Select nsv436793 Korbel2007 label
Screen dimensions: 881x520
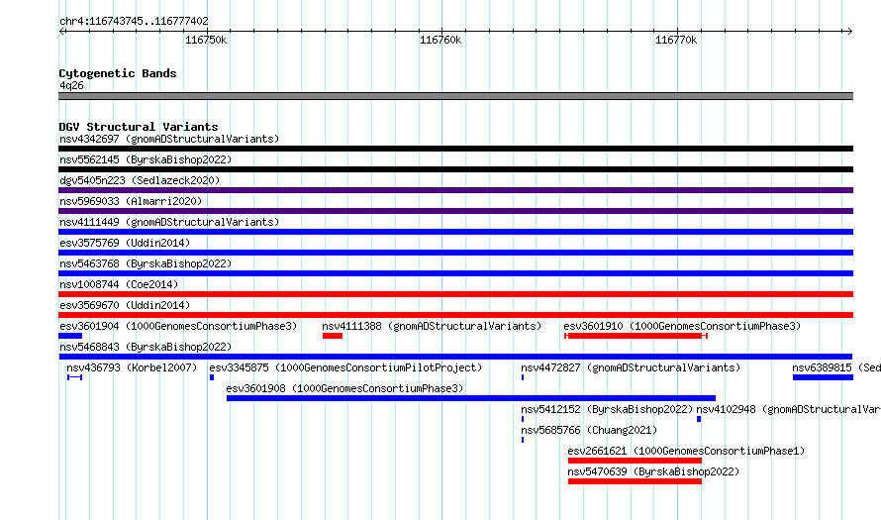pyautogui.click(x=132, y=367)
